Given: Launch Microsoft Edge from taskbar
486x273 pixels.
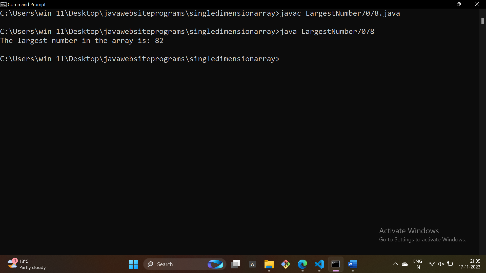Looking at the screenshot, I should (302, 264).
